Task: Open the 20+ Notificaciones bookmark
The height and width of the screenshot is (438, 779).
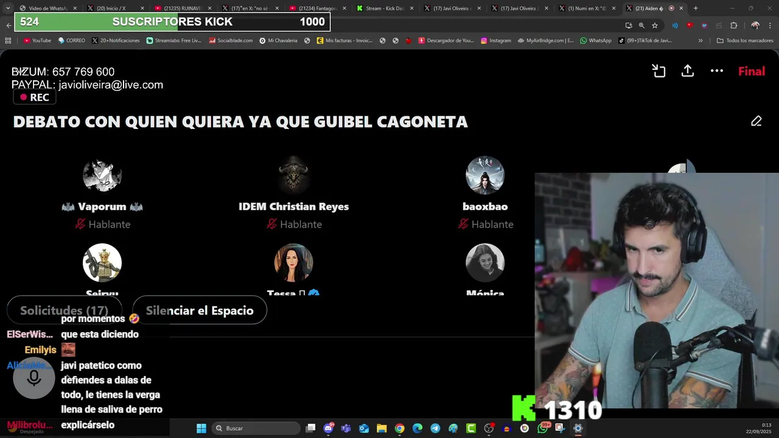Action: click(116, 41)
